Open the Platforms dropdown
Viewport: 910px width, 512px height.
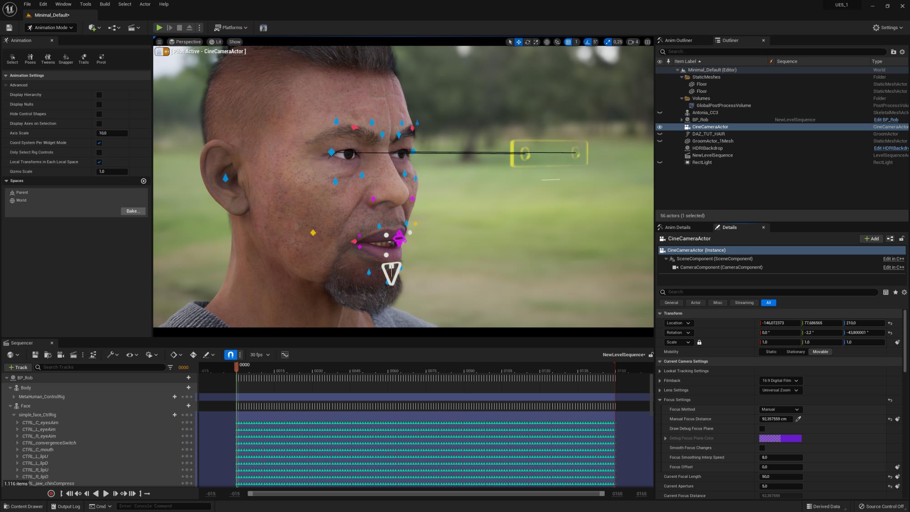coord(231,28)
